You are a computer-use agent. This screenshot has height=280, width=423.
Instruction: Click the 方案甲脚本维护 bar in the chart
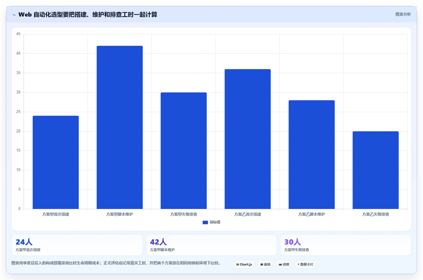point(120,127)
